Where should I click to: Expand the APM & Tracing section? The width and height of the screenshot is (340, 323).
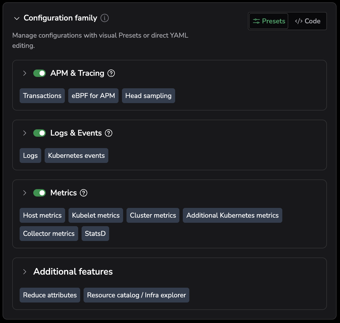point(25,73)
